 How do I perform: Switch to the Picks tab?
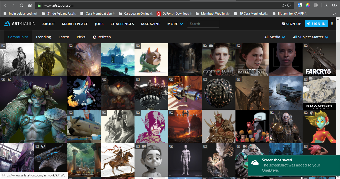tap(81, 37)
